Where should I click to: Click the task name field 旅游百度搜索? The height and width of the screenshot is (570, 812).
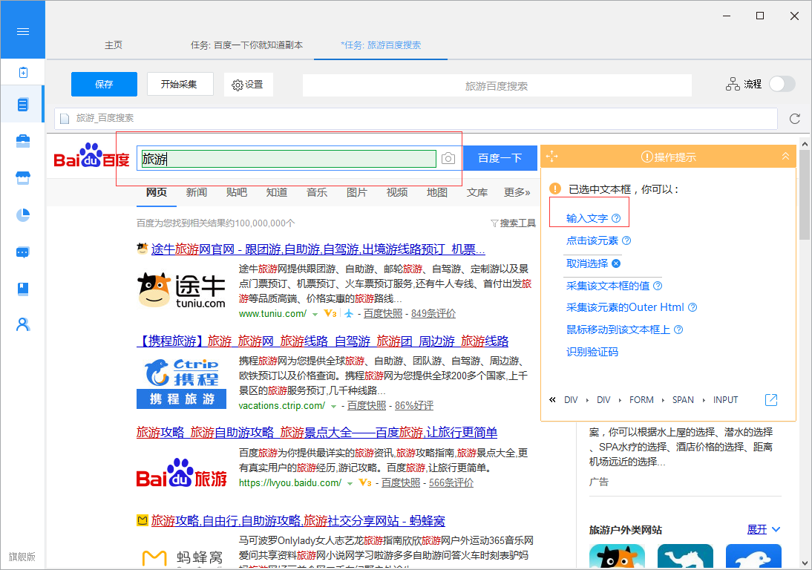[497, 85]
